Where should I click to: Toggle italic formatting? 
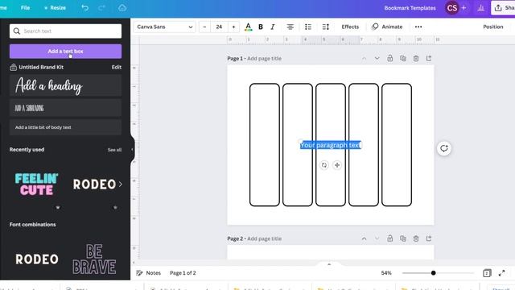coord(273,27)
